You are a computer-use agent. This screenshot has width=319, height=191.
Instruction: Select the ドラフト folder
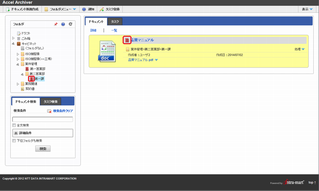(x=26, y=33)
